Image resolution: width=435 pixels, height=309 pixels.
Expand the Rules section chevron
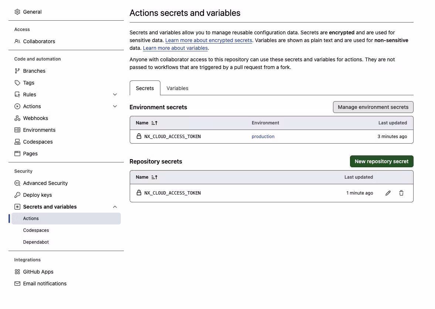coord(115,94)
